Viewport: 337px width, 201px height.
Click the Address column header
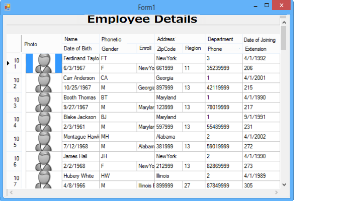click(180, 39)
